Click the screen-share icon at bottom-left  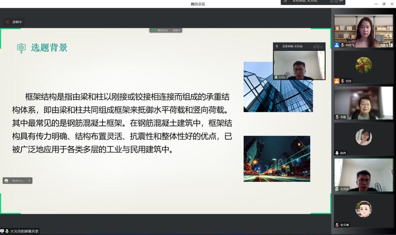coord(2,231)
